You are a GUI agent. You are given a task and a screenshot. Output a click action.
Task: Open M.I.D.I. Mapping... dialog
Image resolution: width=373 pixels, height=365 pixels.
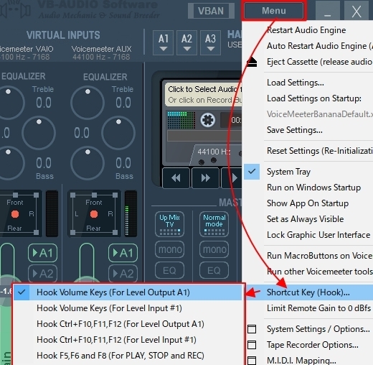(301, 360)
